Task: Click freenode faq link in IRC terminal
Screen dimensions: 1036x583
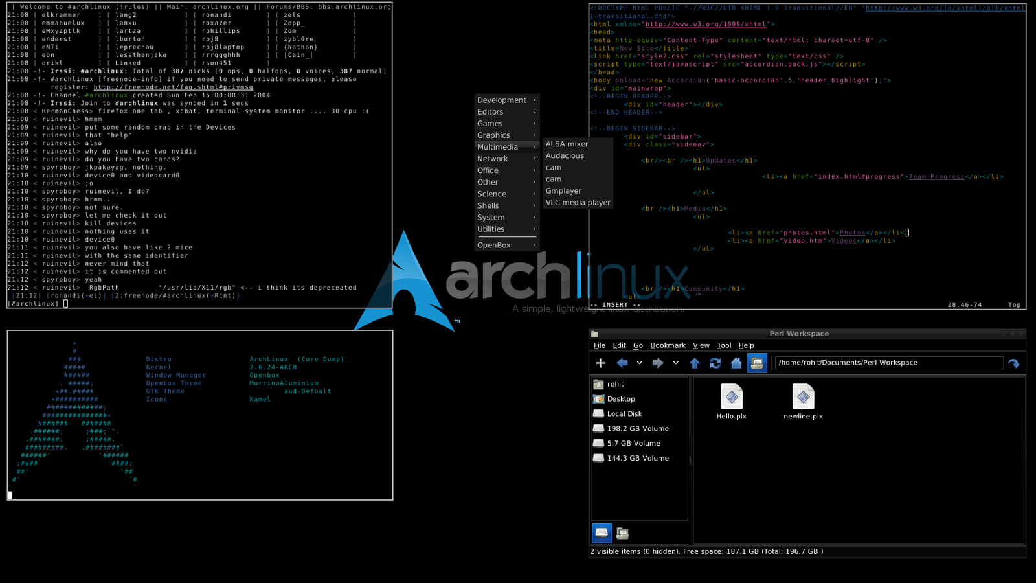Action: [173, 87]
